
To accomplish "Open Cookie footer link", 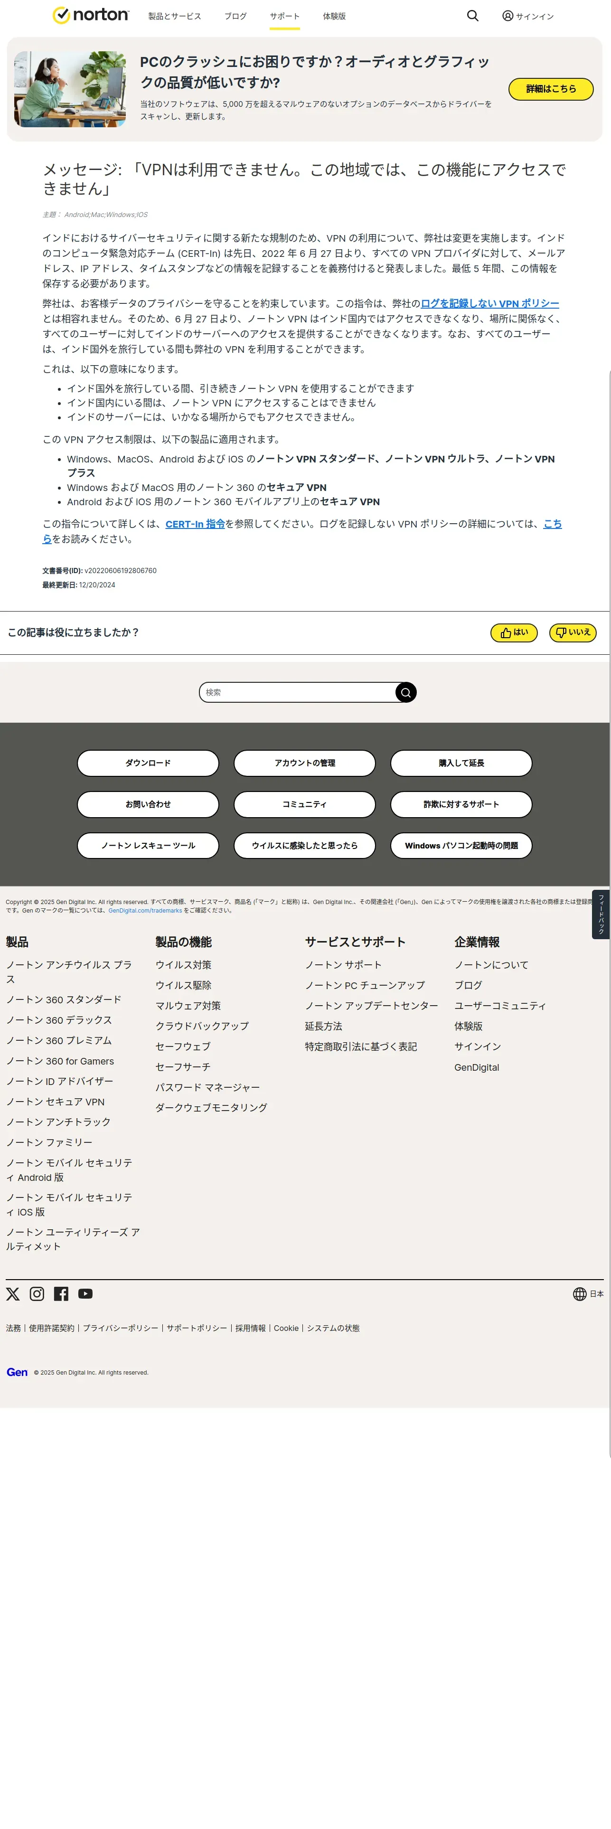I will pos(286,1328).
